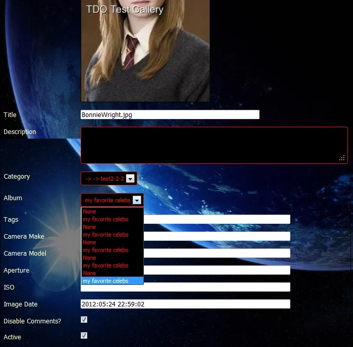Click the Image Date field
The width and height of the screenshot is (353, 347).
(185, 304)
